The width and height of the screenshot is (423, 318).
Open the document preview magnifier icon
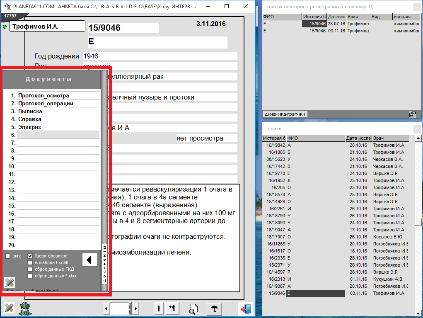pyautogui.click(x=193, y=309)
